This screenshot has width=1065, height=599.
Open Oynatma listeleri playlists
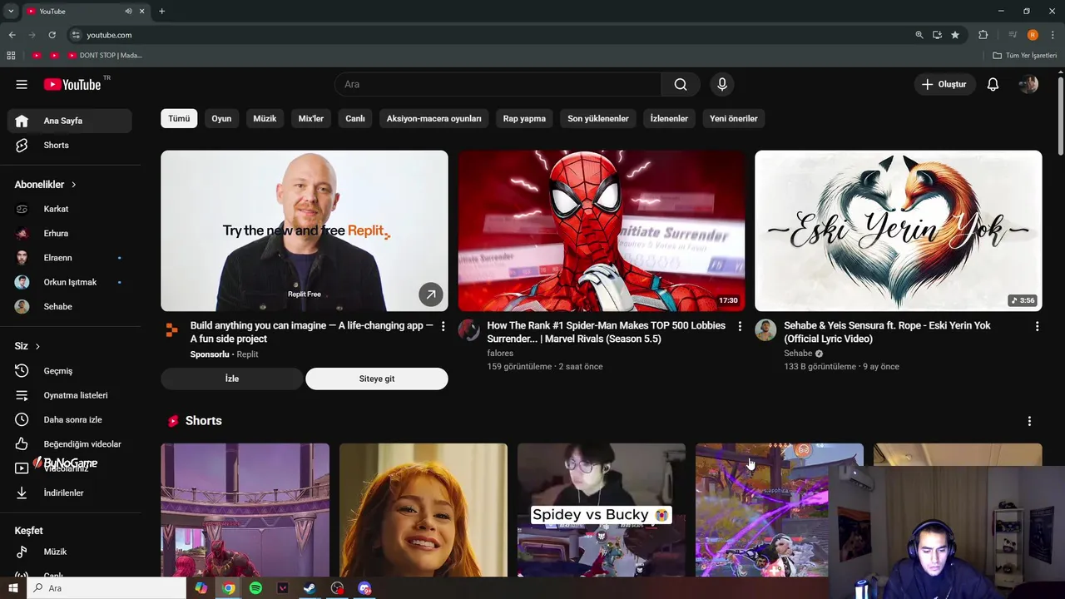70,395
